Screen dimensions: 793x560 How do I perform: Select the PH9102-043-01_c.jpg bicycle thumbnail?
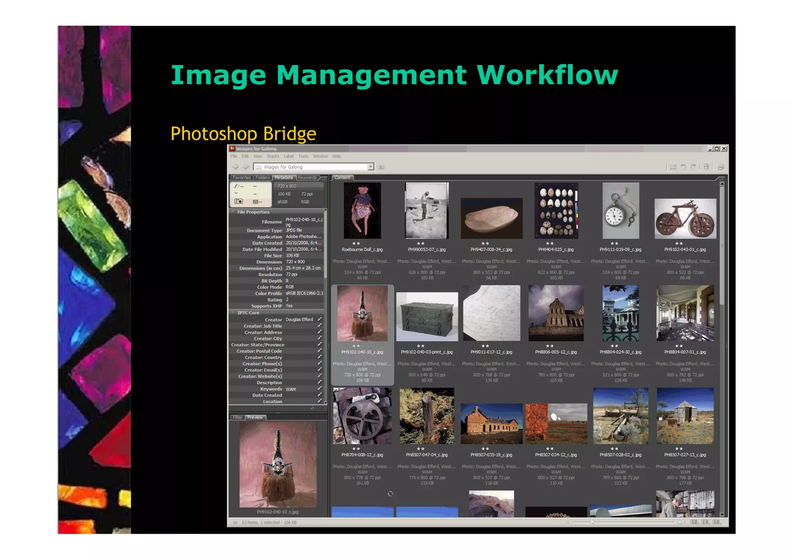tap(685, 219)
